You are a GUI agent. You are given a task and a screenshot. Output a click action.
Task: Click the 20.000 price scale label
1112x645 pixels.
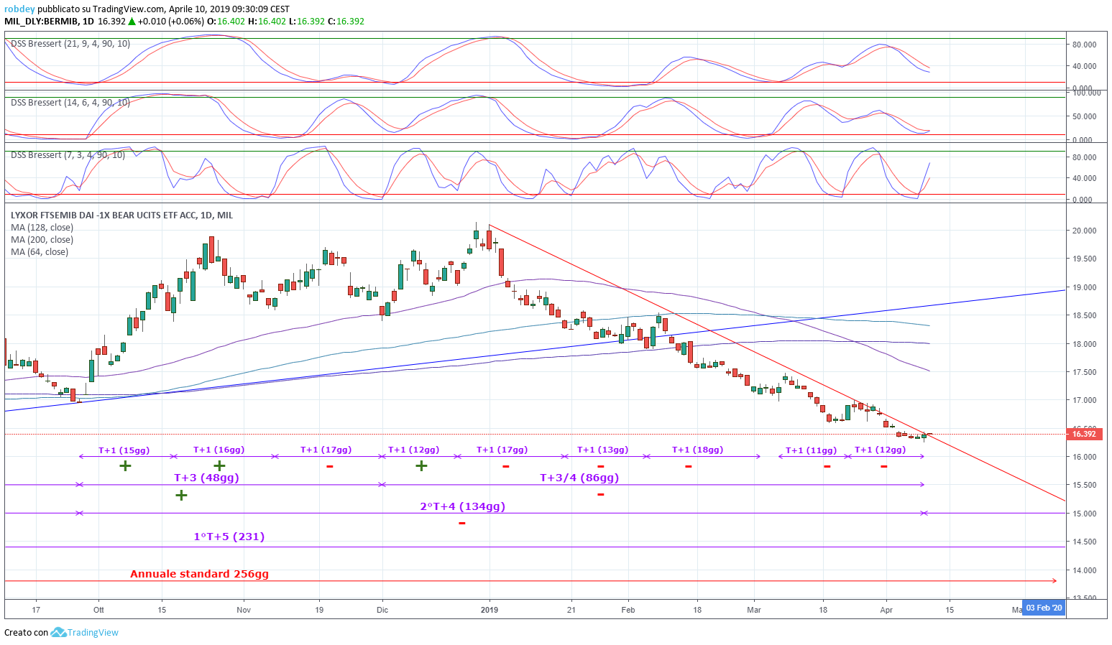tap(1084, 231)
